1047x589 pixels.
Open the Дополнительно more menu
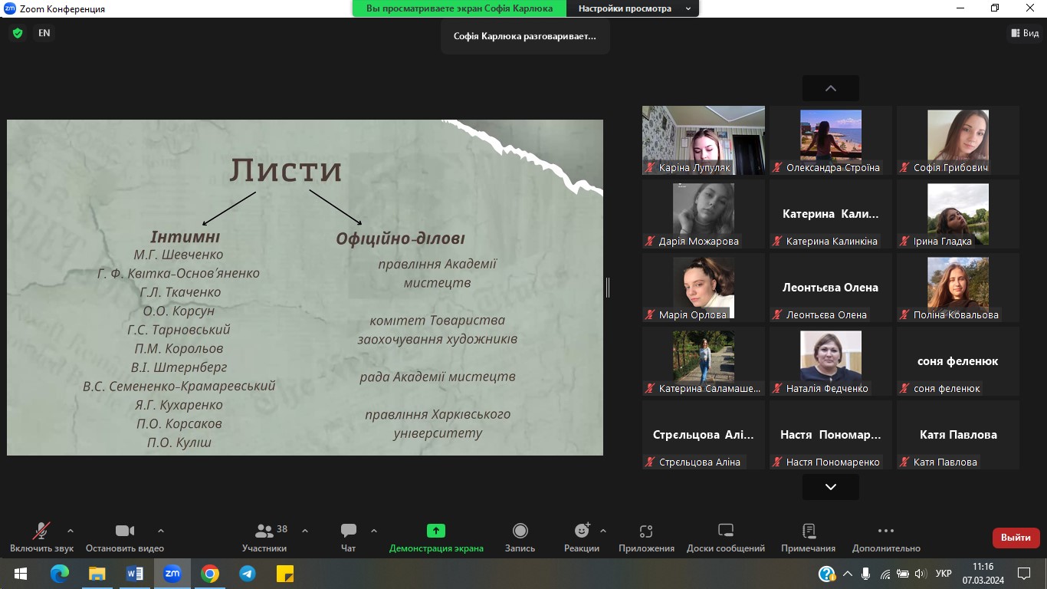[x=885, y=531]
